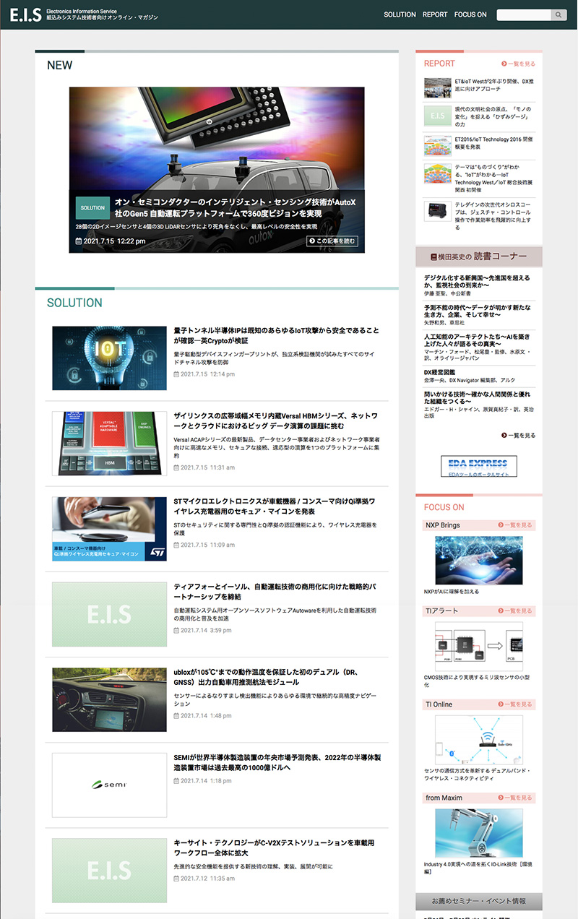Click the Maxim robot arm image
The width and height of the screenshot is (578, 919).
(x=479, y=832)
